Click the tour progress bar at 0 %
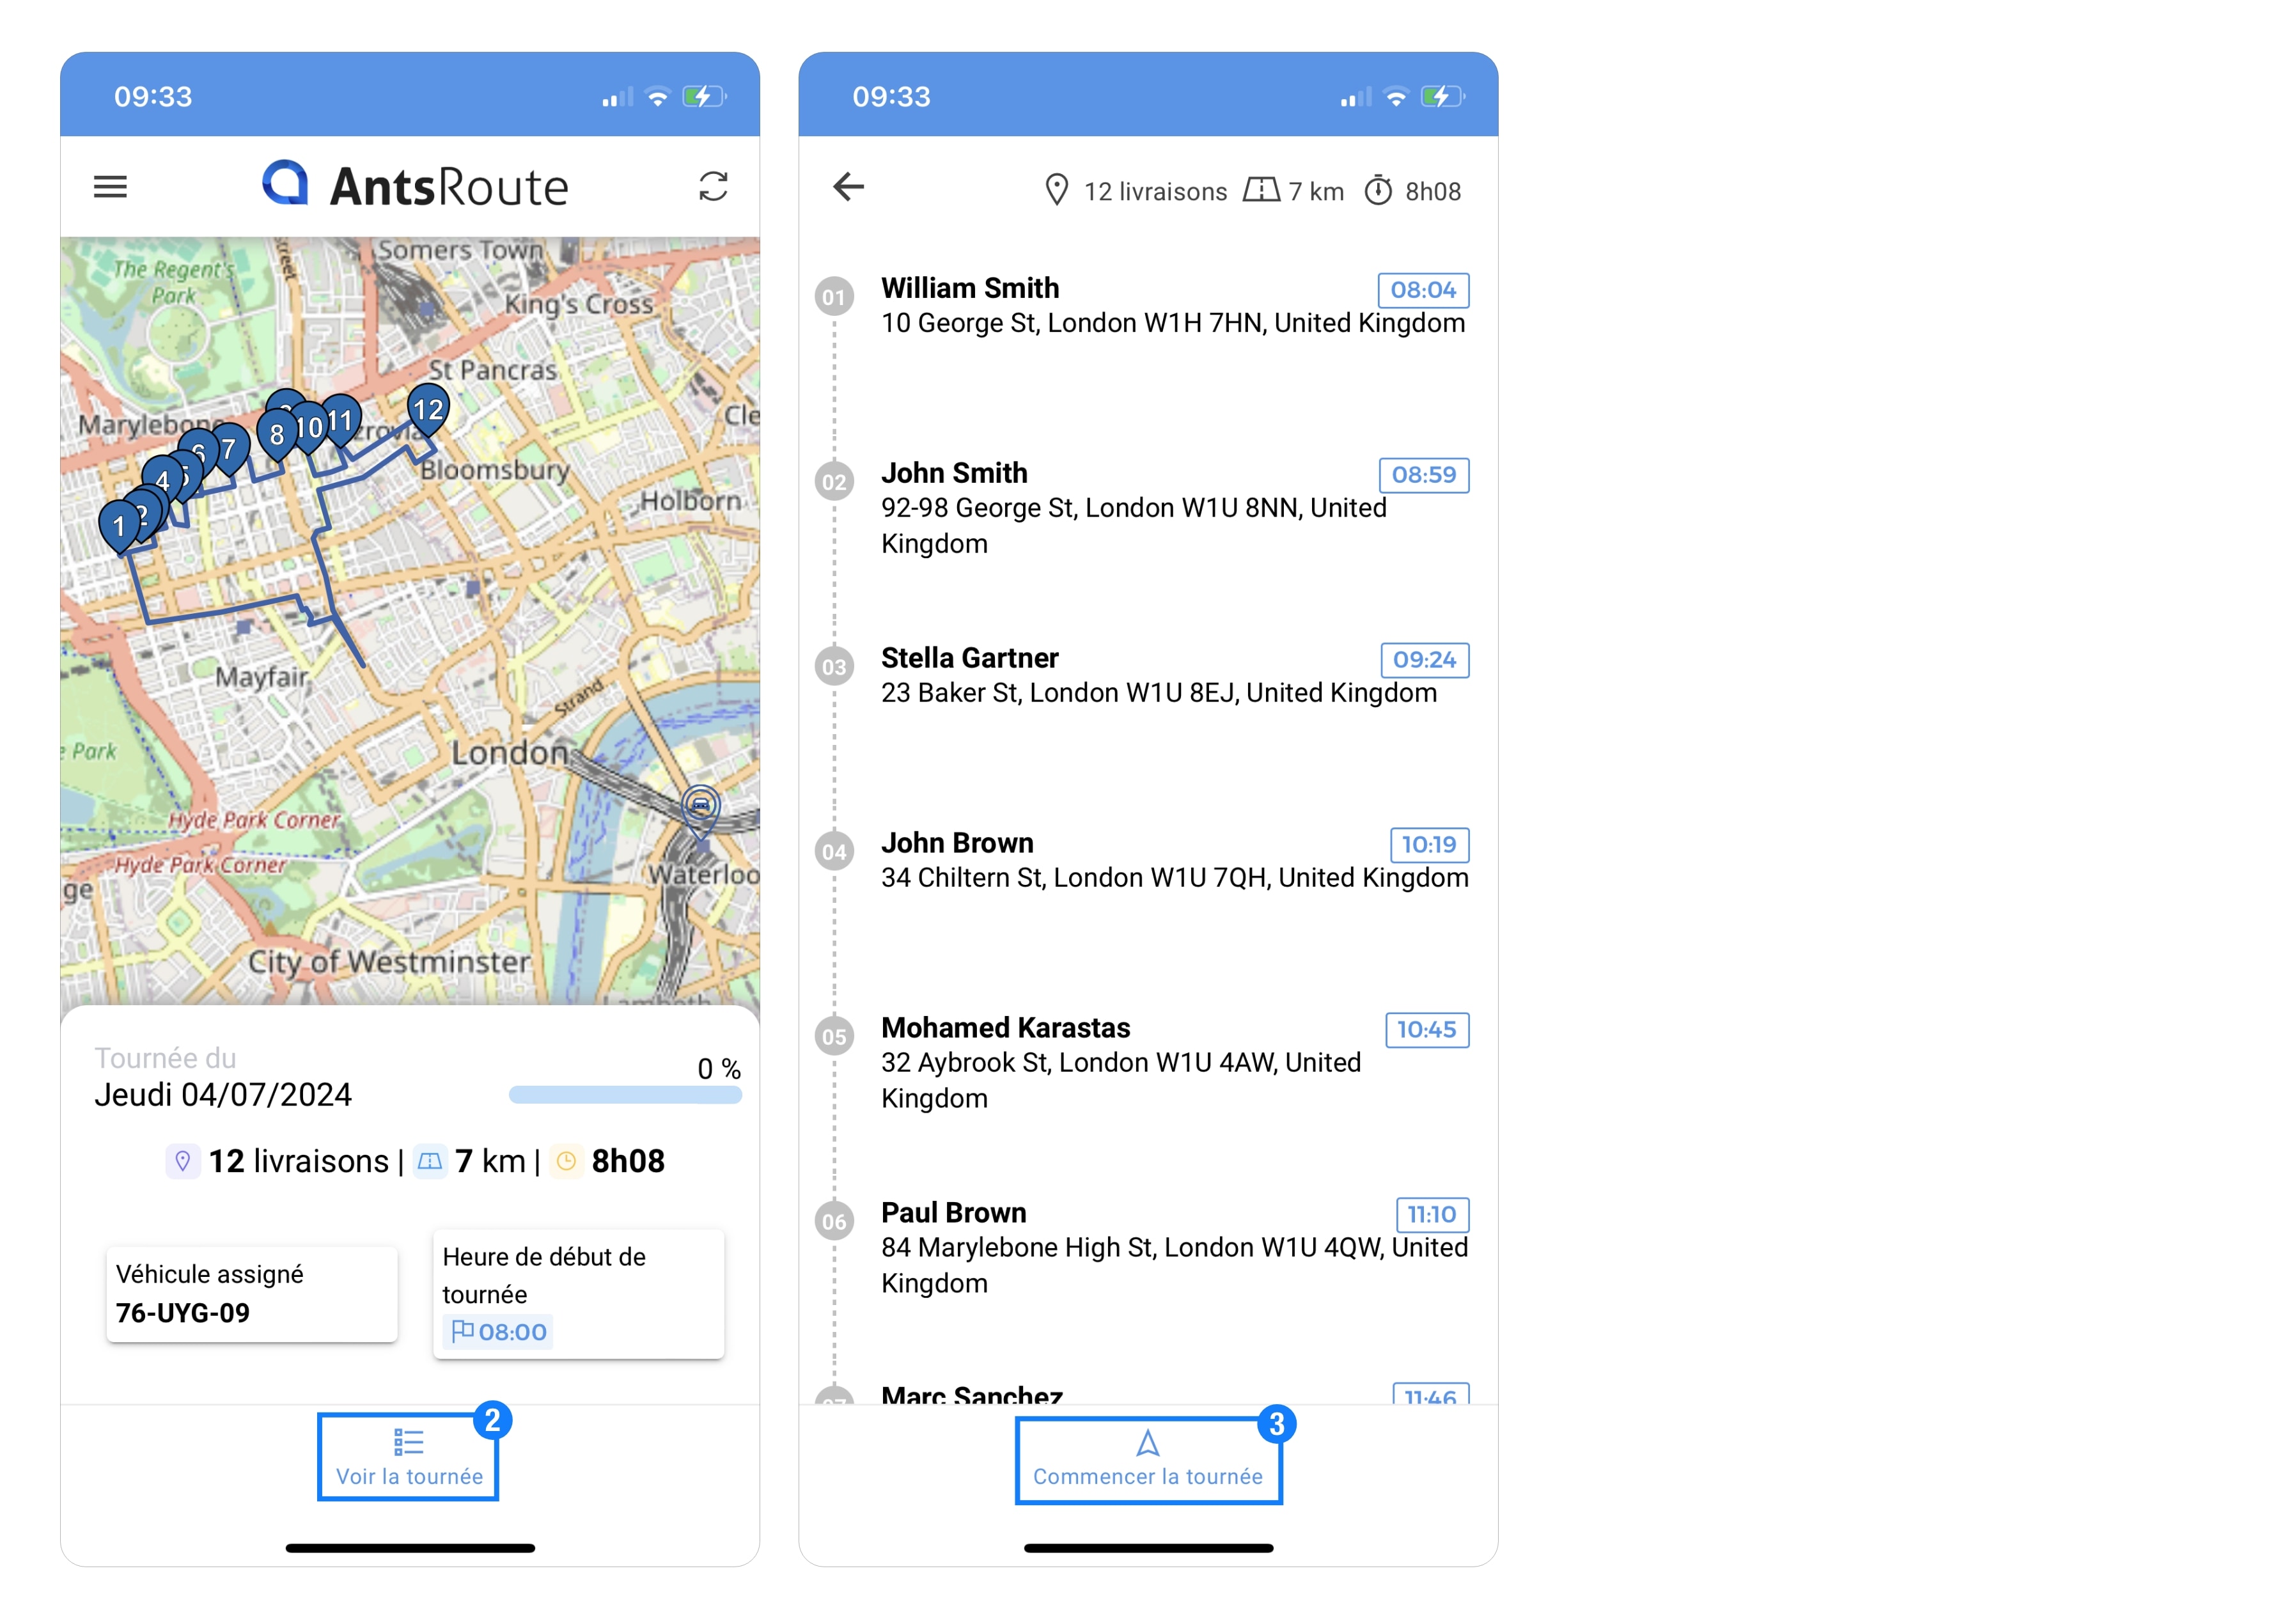 [625, 1095]
